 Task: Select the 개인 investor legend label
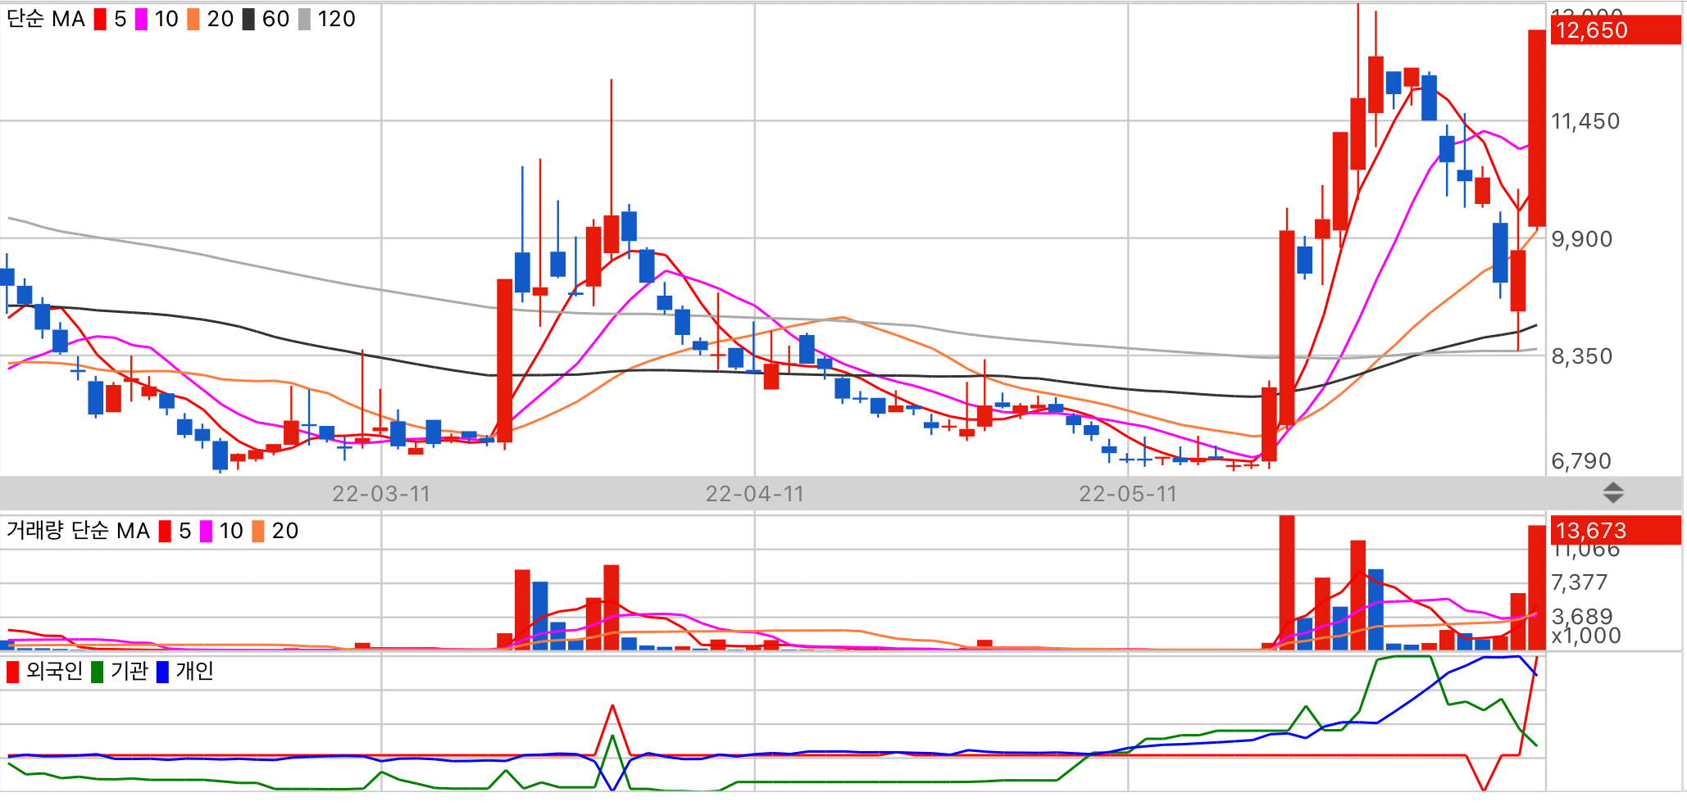click(x=195, y=672)
